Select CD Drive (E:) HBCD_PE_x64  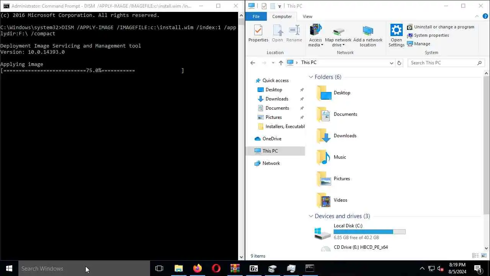point(351,247)
